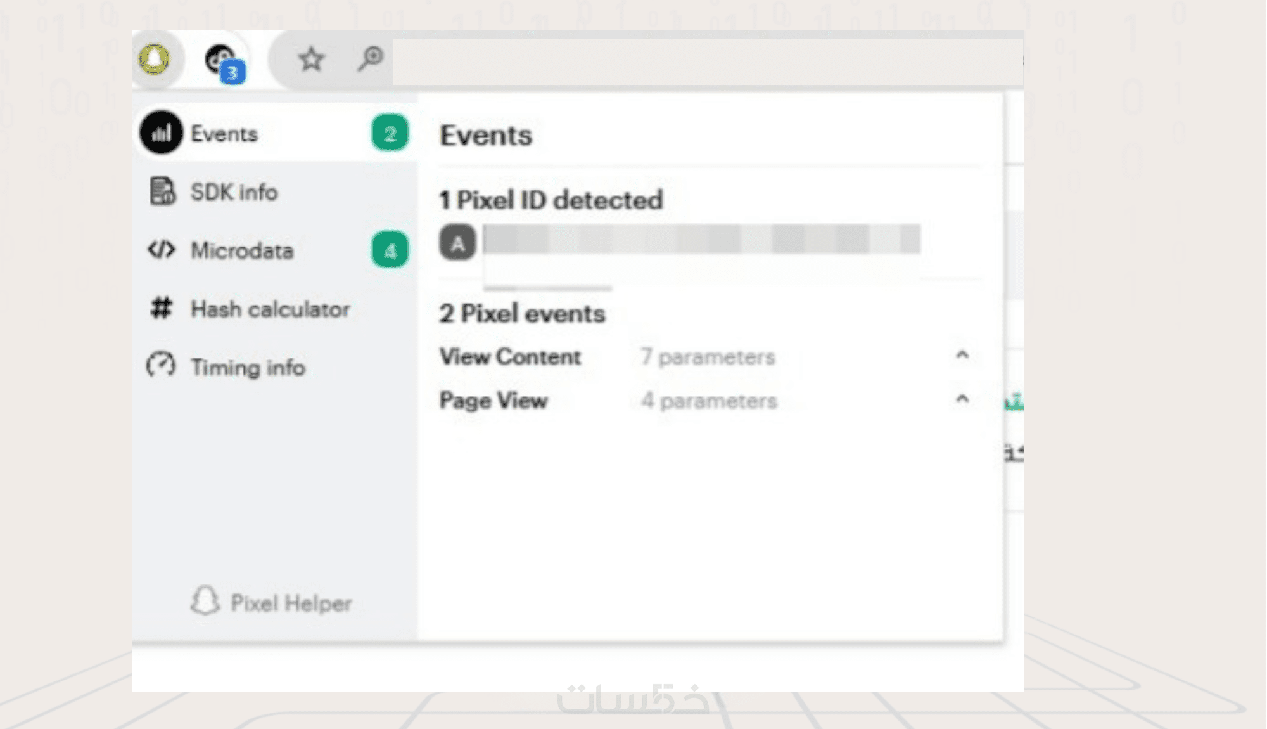The height and width of the screenshot is (729, 1267).
Task: Select Hash calculator in sidebar
Action: pyautogui.click(x=270, y=309)
